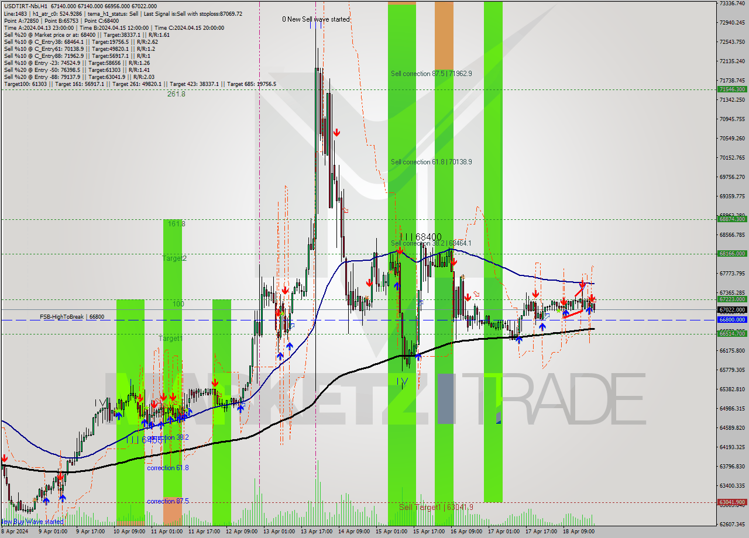
Task: Click the green 68874.300 price tag
Action: (731, 219)
